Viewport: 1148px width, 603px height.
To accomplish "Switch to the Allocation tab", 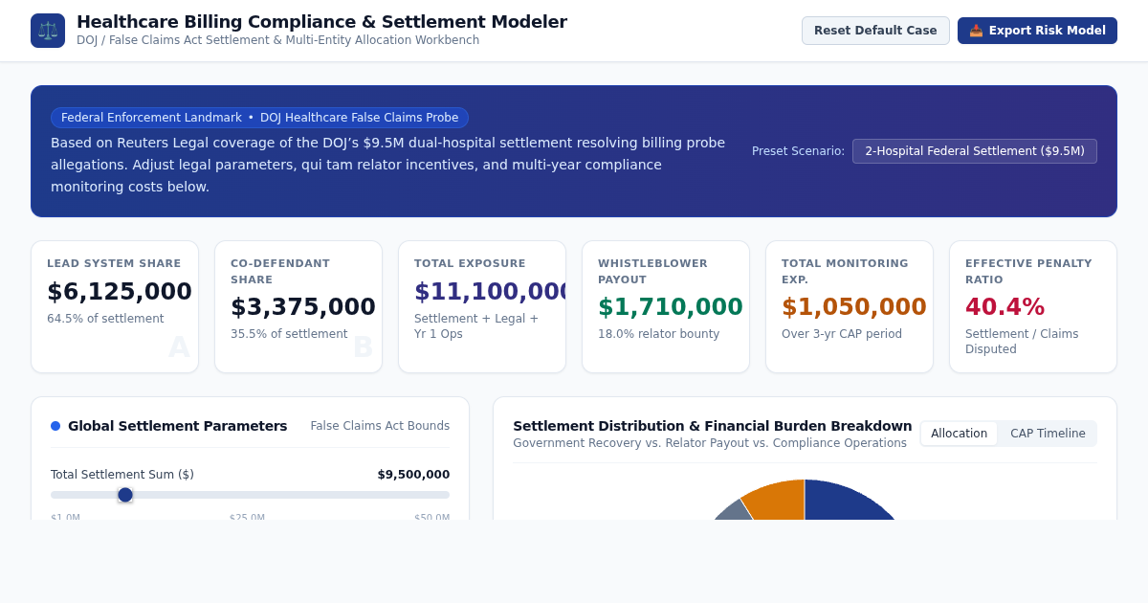I will pyautogui.click(x=959, y=434).
